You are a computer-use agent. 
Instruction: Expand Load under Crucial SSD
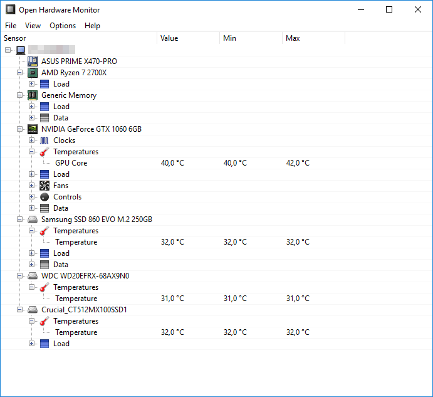pos(31,343)
